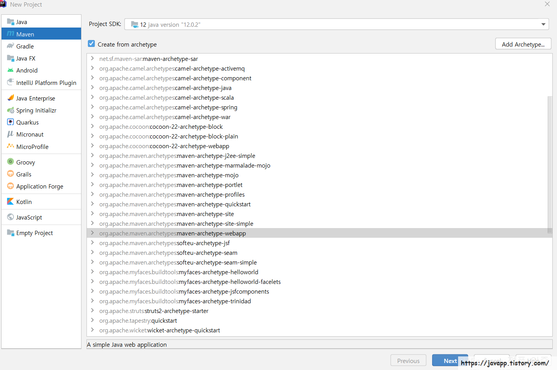557x370 pixels.
Task: Select cocoon-22-archetype-webapp row
Action: pos(320,146)
